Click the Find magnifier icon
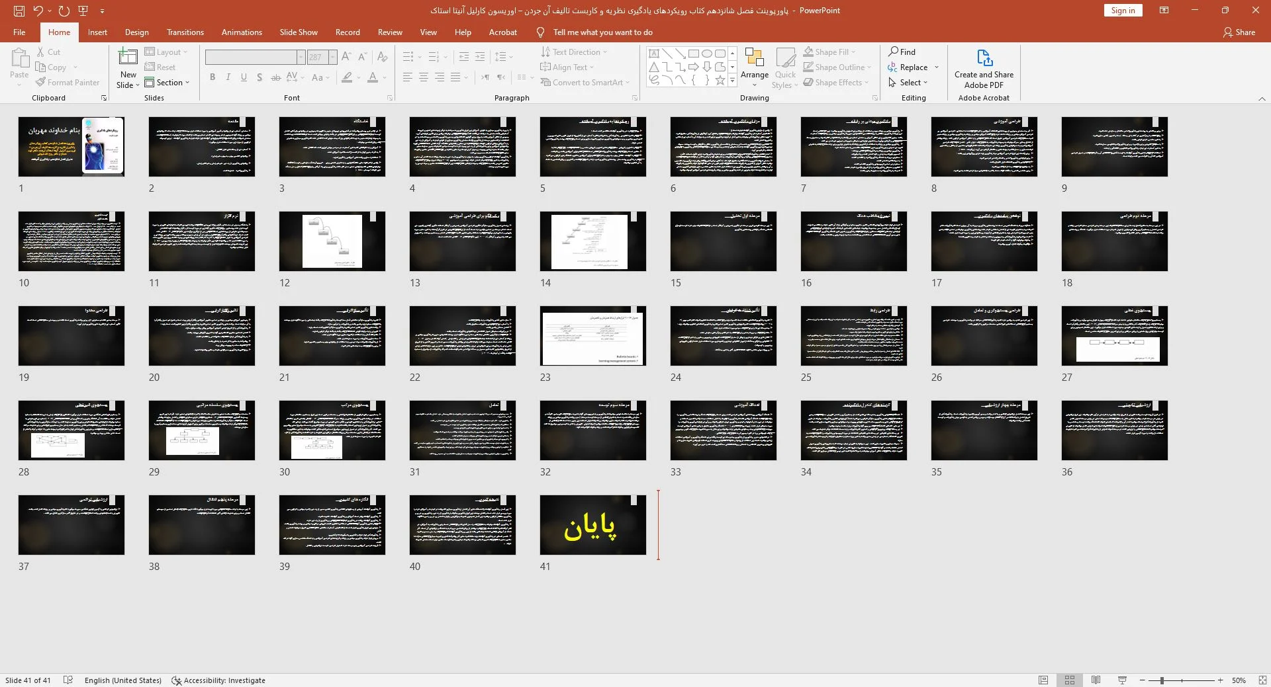 pyautogui.click(x=893, y=52)
